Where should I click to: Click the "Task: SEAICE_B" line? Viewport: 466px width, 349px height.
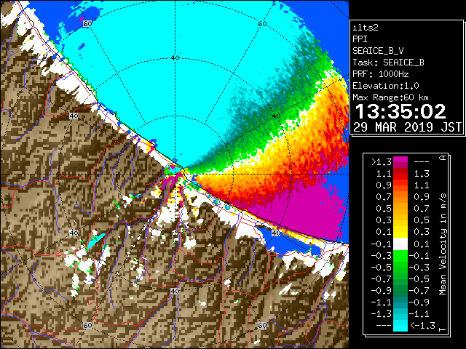388,63
